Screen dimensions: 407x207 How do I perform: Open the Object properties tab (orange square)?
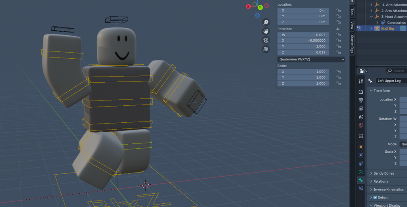coord(361,147)
